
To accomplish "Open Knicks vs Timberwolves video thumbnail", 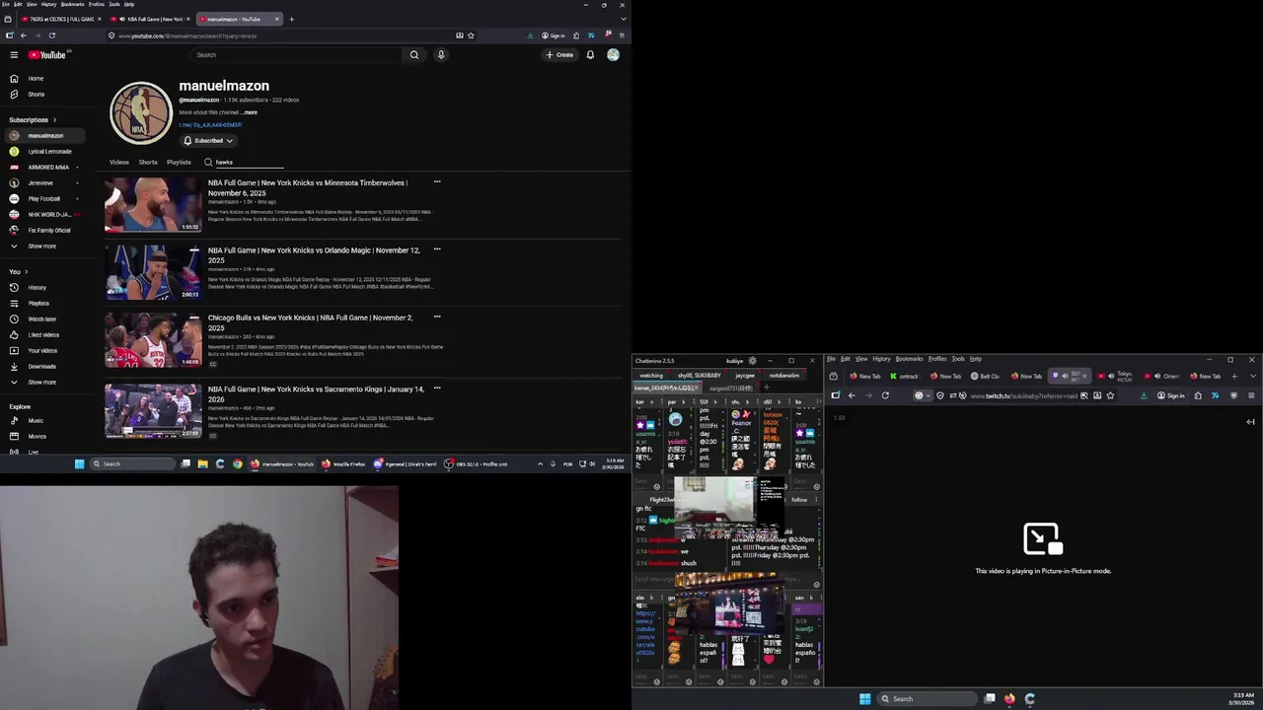I will point(153,204).
